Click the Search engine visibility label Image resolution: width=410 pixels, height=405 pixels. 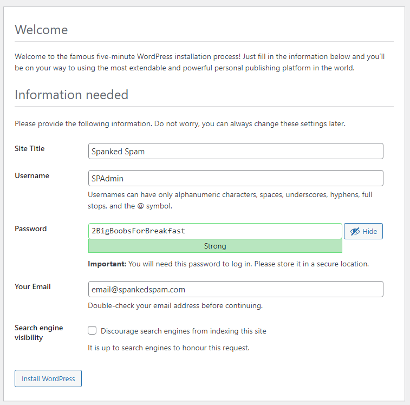38,332
